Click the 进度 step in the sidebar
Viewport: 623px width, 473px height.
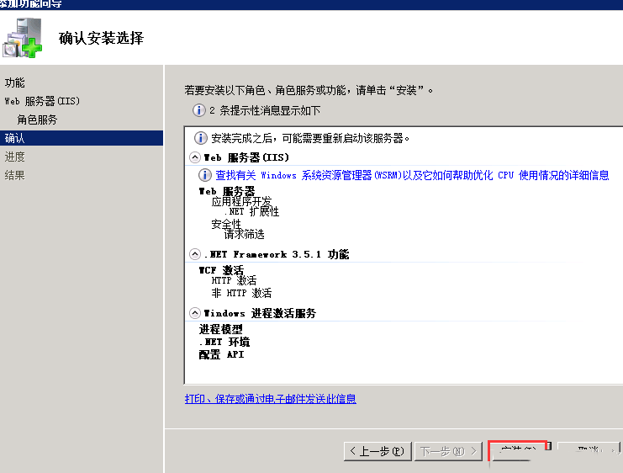(x=14, y=157)
